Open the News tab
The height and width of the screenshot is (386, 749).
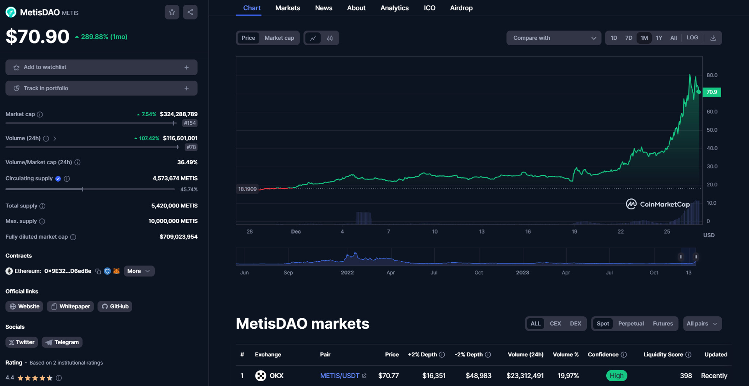pos(324,8)
